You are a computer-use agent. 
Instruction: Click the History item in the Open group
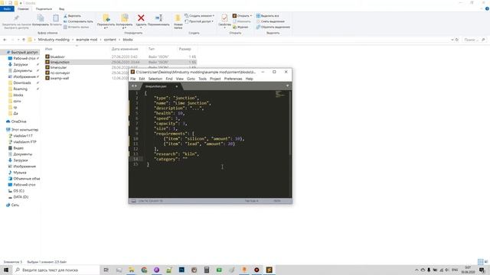coord(240,27)
